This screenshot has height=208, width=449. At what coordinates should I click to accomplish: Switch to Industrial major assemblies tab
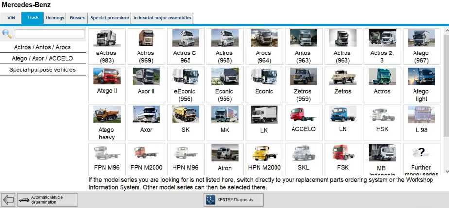pyautogui.click(x=162, y=18)
